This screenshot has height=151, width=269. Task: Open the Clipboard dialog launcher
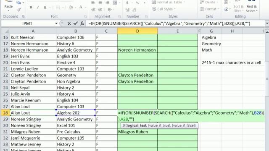tap(23, 16)
